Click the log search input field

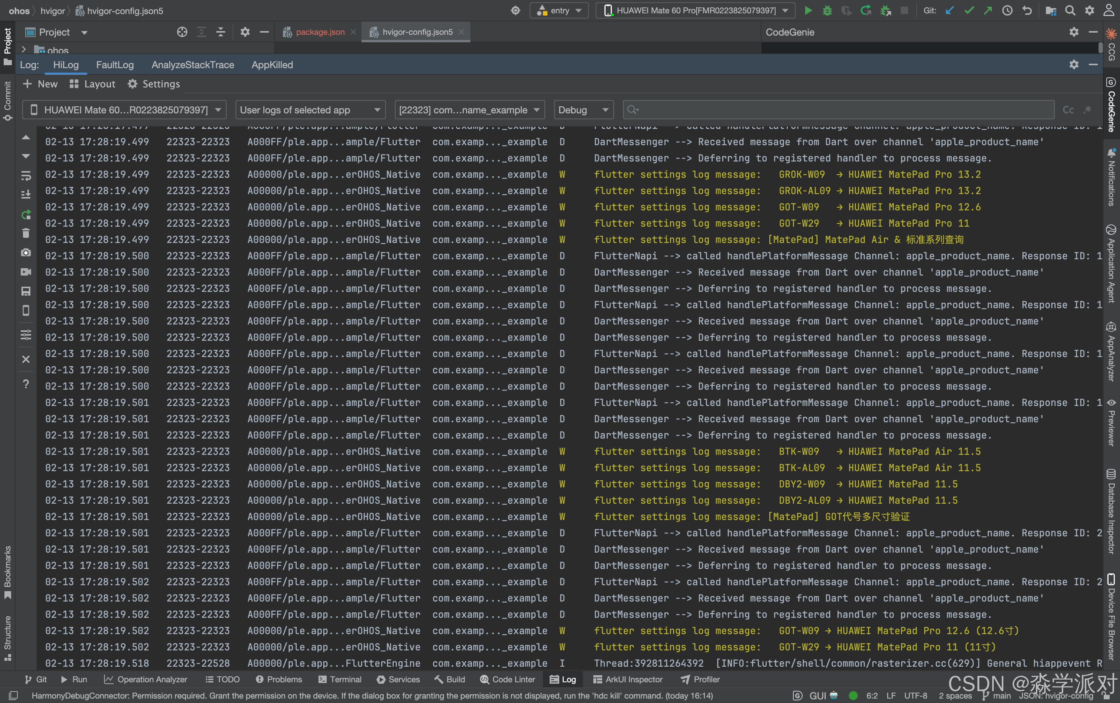pos(841,110)
